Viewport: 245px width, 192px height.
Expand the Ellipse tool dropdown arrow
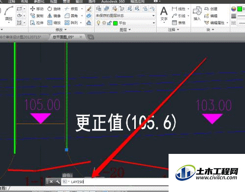(x=24, y=16)
